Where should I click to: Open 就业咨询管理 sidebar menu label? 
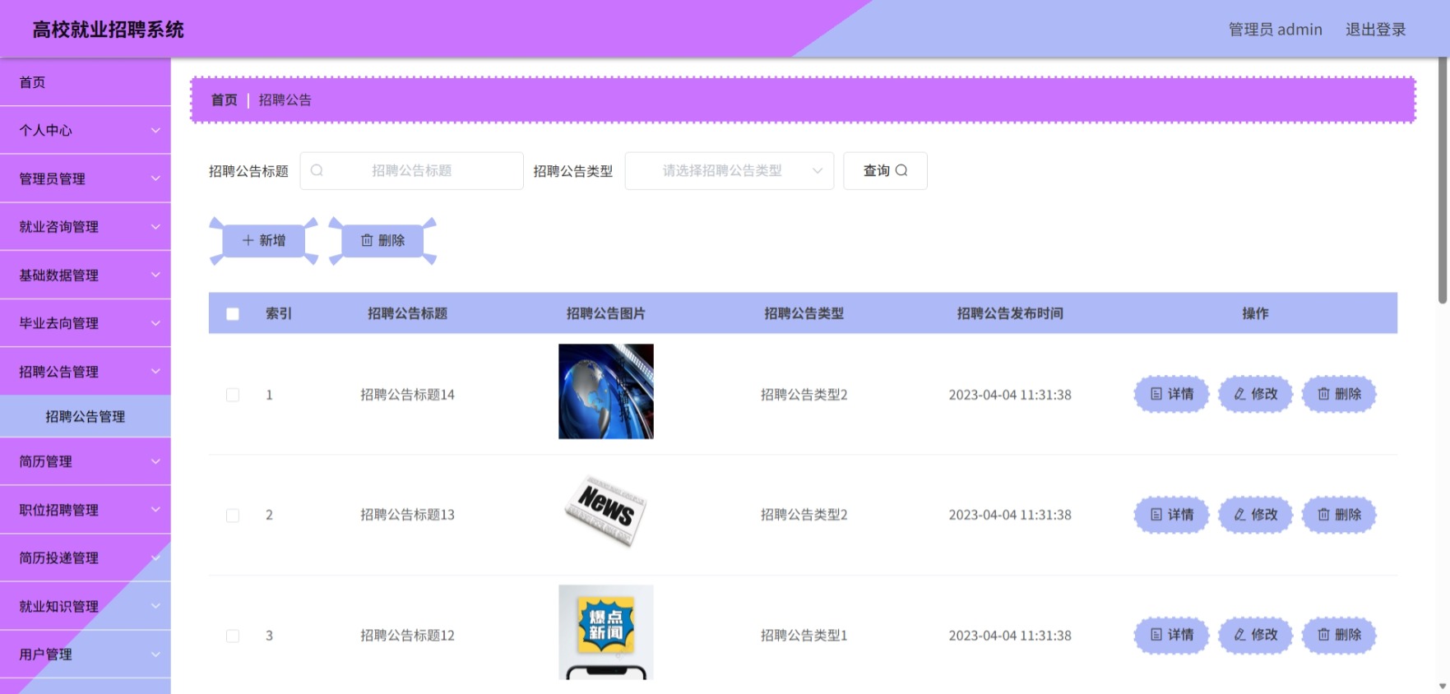[x=58, y=226]
